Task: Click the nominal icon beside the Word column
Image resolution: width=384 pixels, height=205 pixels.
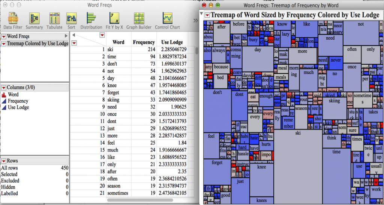Action: coord(4,95)
